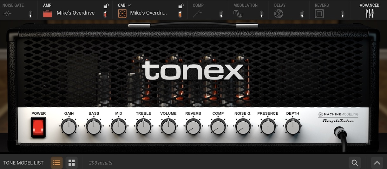Click the orange cabinet speaker icon

[x=122, y=14]
